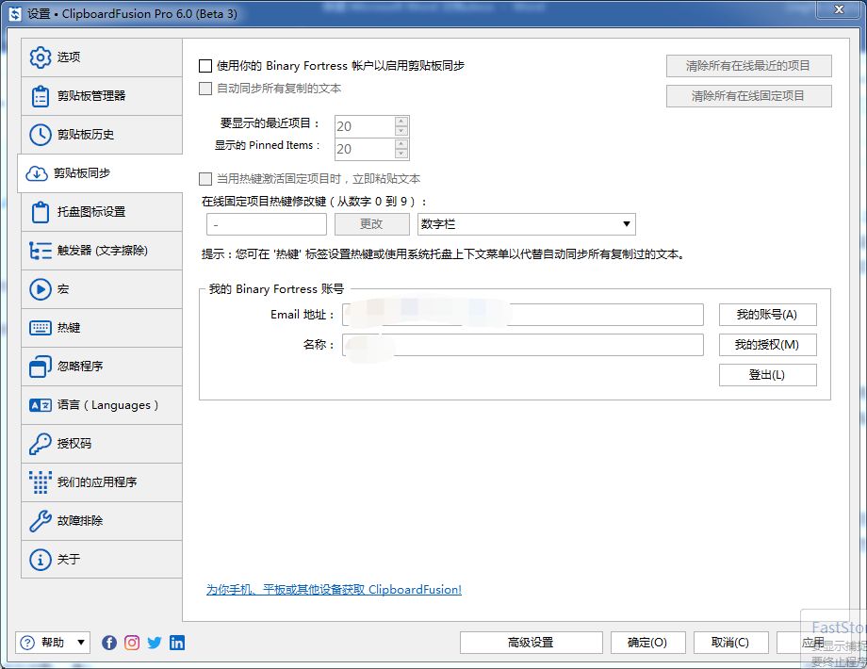Click the tray icon beside 托盘图标设置

(41, 212)
